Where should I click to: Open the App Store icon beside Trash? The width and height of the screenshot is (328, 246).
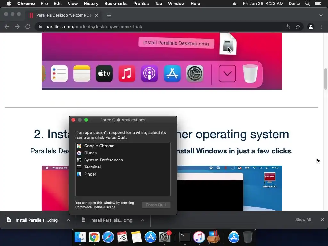point(234,237)
